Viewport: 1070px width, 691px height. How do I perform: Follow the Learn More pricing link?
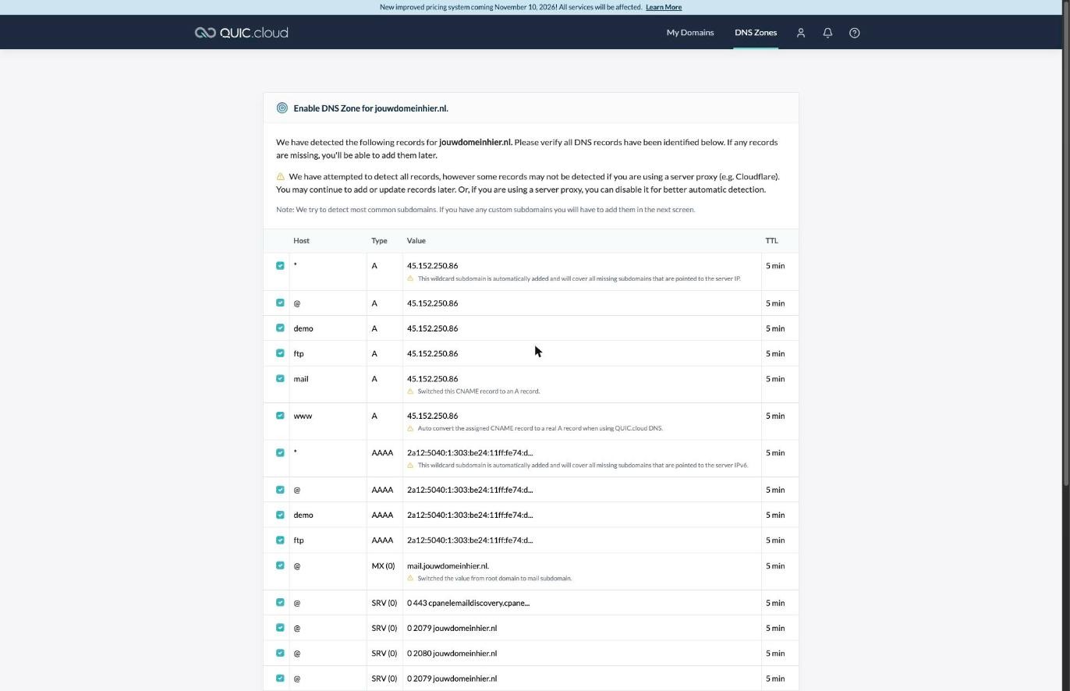pyautogui.click(x=664, y=7)
